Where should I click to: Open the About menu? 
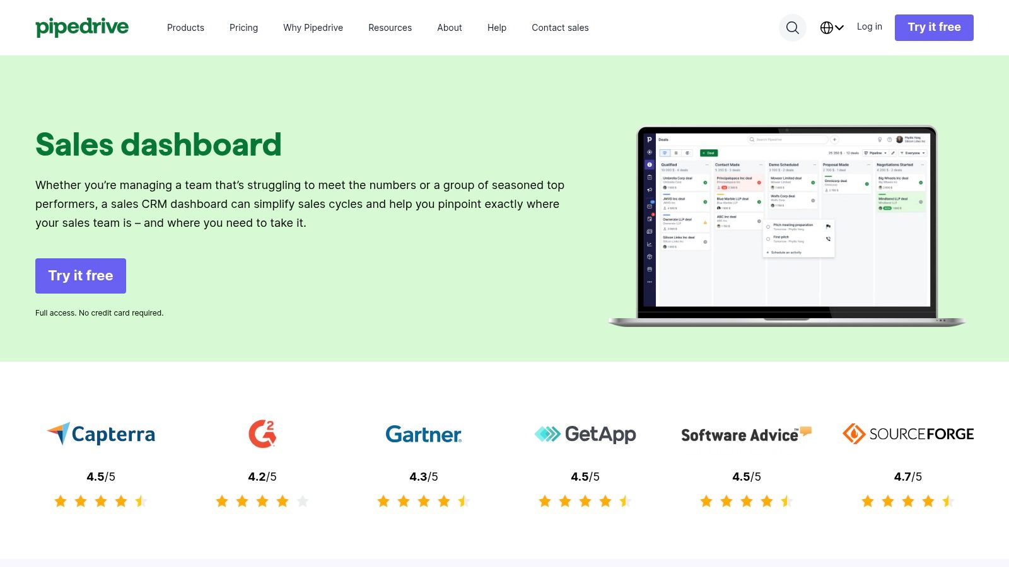450,28
